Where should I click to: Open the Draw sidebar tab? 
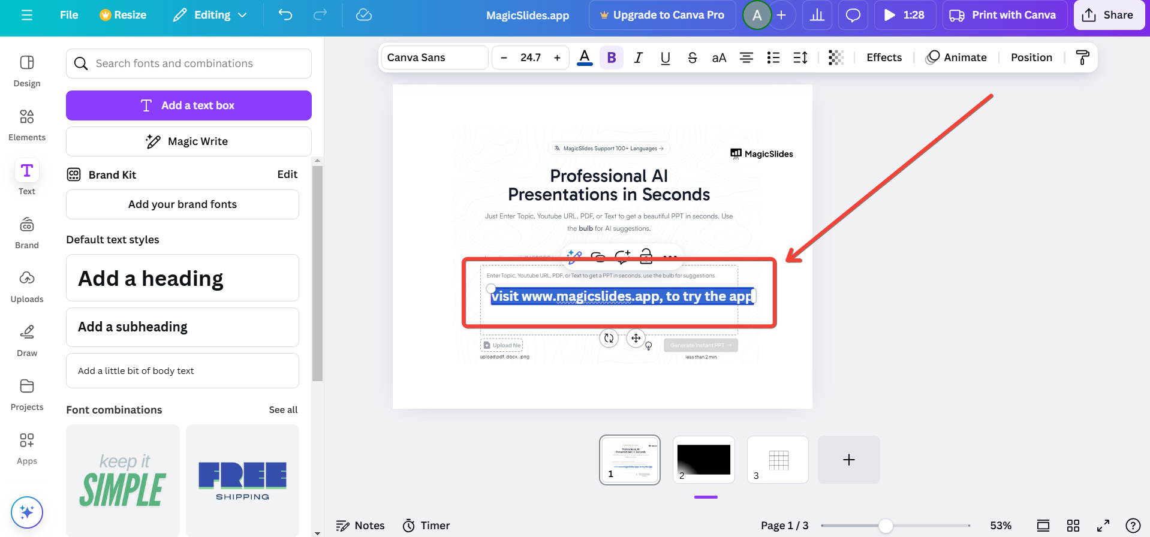(x=27, y=340)
